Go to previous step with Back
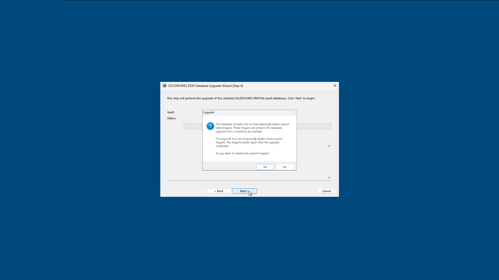Screen dimensions: 499x280 (x=219, y=191)
